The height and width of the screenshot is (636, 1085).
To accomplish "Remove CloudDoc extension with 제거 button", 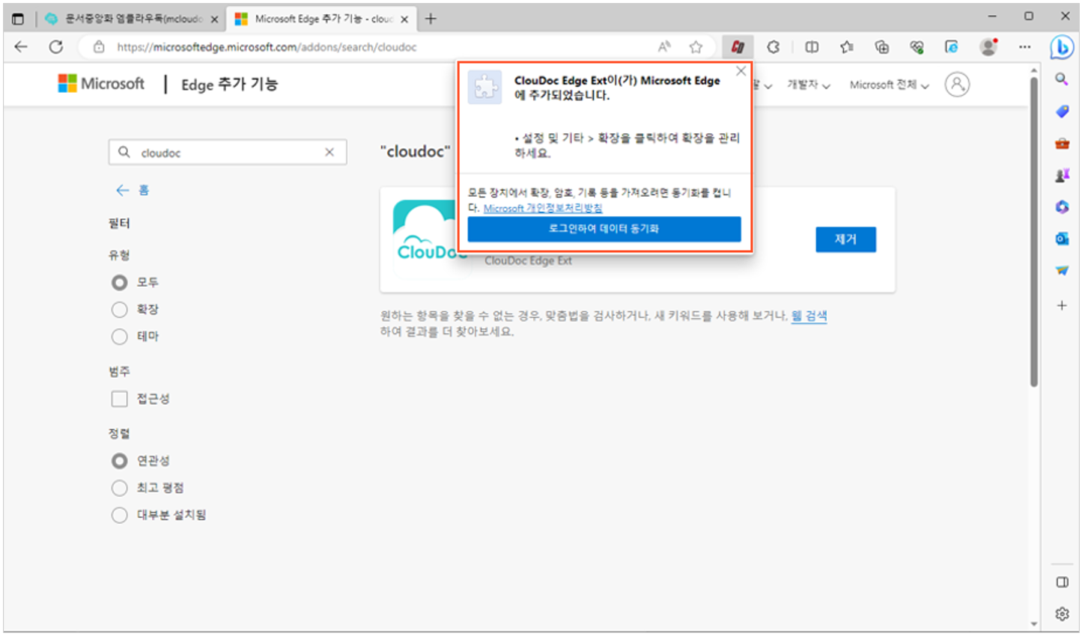I will 845,239.
